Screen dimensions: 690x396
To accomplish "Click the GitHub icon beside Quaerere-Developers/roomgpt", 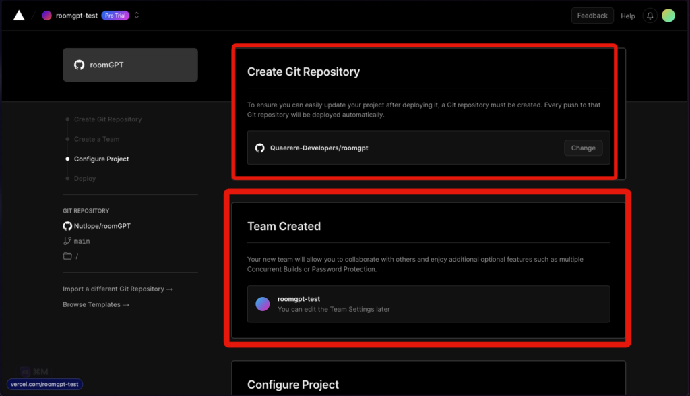I will click(x=260, y=148).
